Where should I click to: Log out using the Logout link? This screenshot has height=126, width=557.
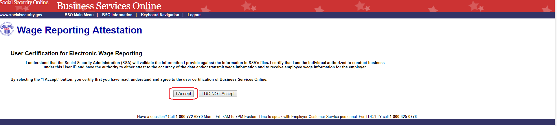194,15
